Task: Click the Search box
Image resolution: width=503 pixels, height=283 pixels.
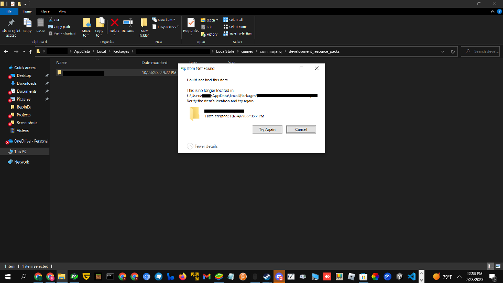Action: [x=480, y=51]
